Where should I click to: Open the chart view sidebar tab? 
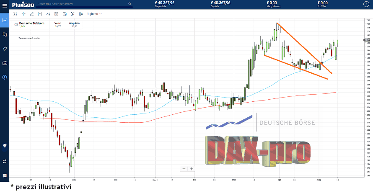pyautogui.click(x=5, y=20)
